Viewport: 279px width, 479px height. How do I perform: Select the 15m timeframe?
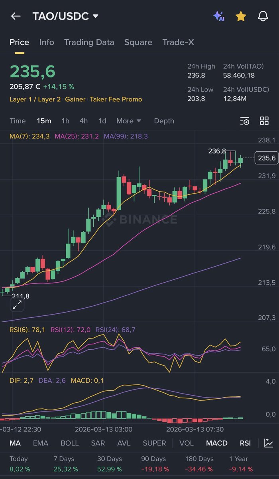click(x=44, y=121)
